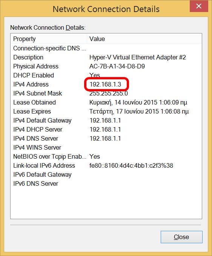Close the dialog with the red X

(x=199, y=6)
